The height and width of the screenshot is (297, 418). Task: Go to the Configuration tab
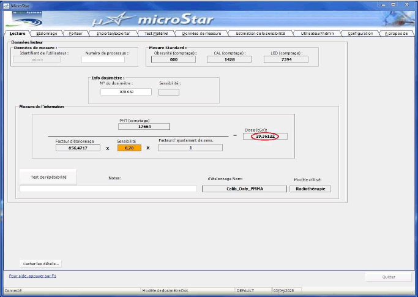click(360, 33)
